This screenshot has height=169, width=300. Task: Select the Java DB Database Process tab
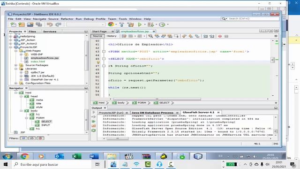click(x=152, y=113)
